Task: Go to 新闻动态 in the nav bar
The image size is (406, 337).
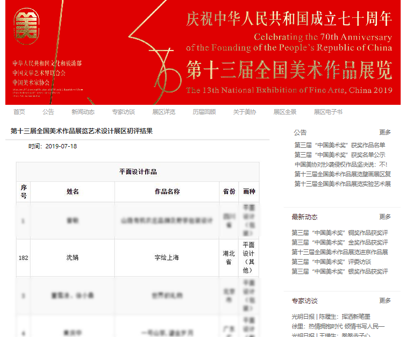Action: tap(83, 112)
